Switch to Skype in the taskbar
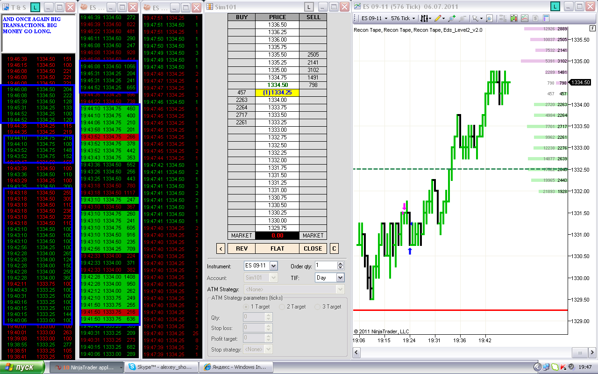598x374 pixels. pos(162,367)
